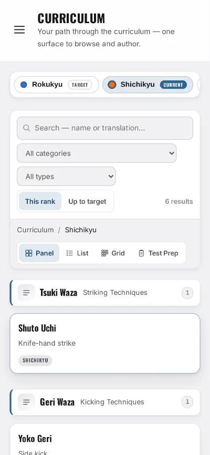The image size is (210, 455).
Task: Open the All types dropdown
Action: click(x=66, y=177)
